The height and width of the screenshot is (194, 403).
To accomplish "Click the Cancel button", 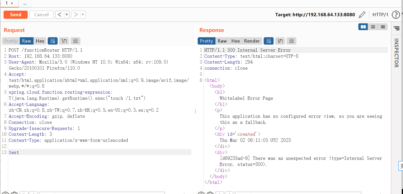I will point(41,15).
